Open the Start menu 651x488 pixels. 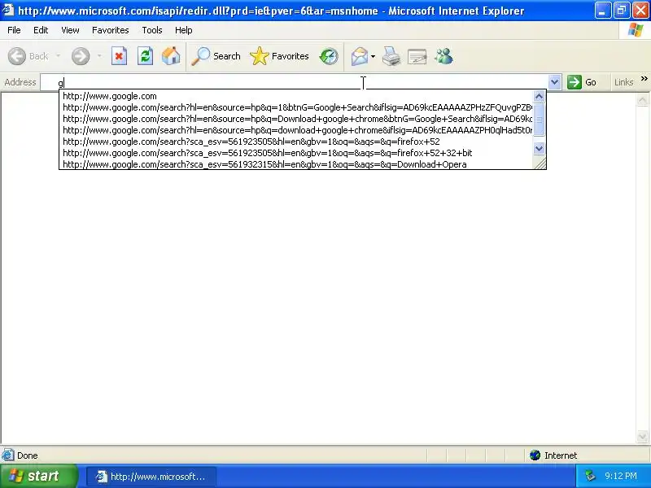coord(37,476)
